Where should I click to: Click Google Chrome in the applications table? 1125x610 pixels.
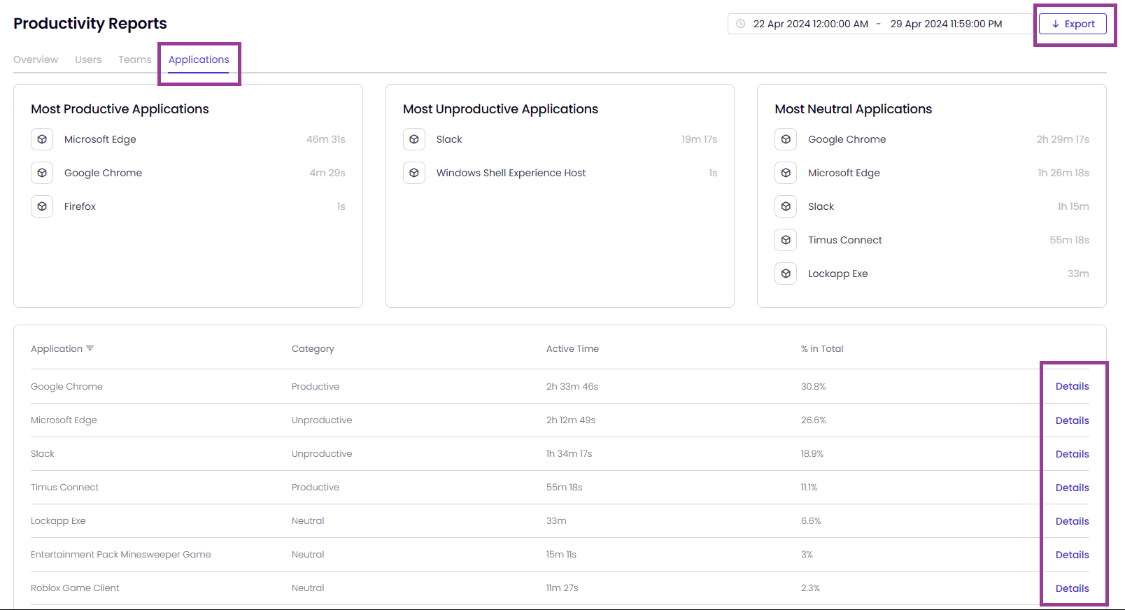[66, 386]
